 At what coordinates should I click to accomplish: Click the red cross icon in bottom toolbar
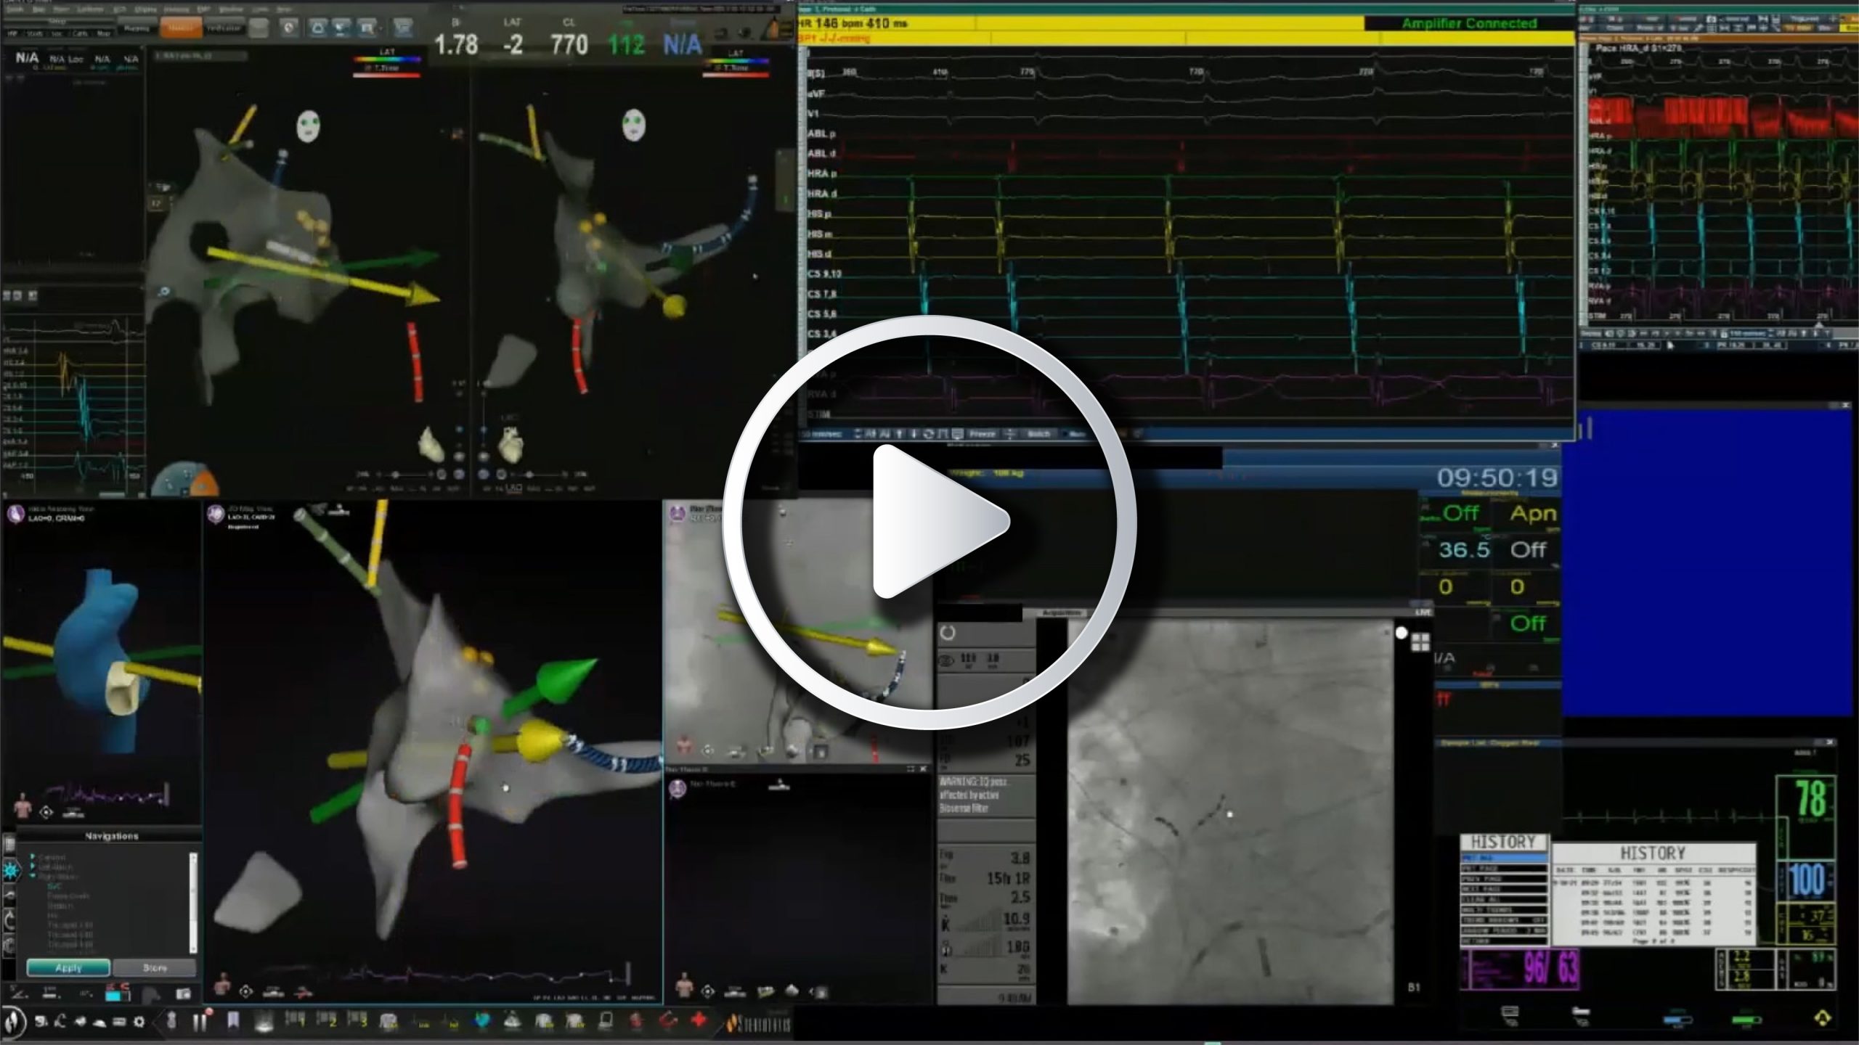699,1020
